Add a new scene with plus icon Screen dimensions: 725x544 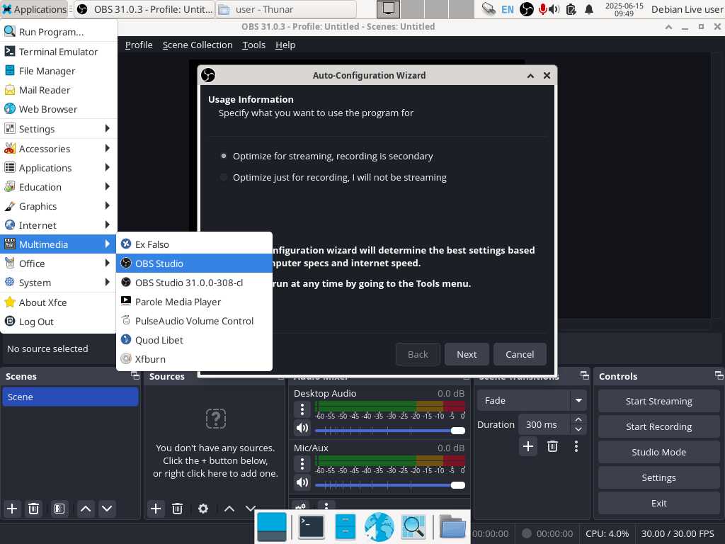pos(12,509)
